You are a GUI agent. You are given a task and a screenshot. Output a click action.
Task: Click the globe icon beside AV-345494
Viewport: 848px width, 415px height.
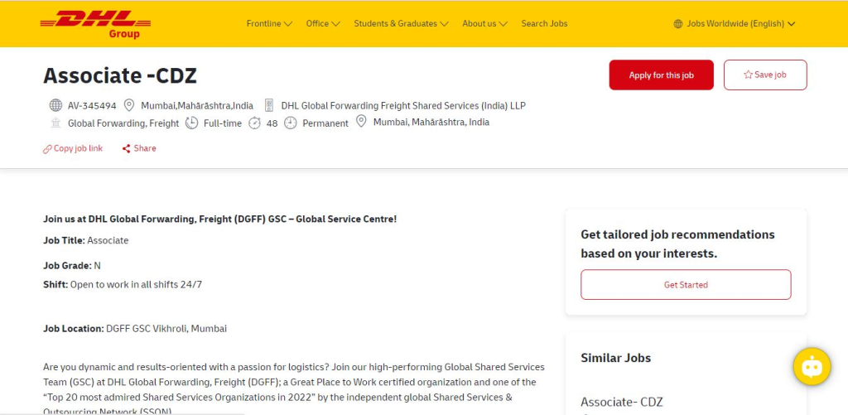click(55, 105)
